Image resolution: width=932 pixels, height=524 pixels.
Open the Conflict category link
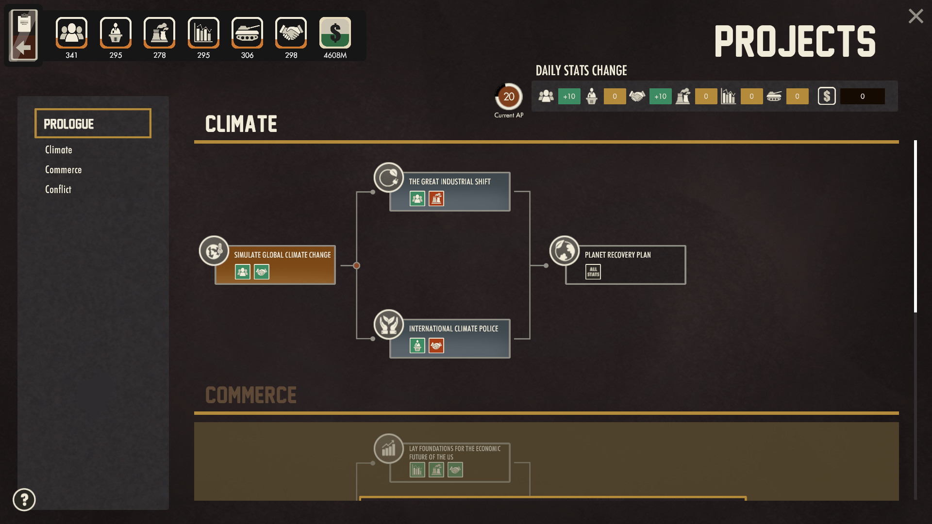(58, 189)
